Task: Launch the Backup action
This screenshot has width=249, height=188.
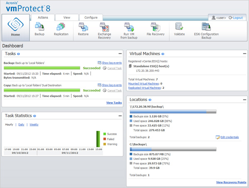Action: [39, 29]
